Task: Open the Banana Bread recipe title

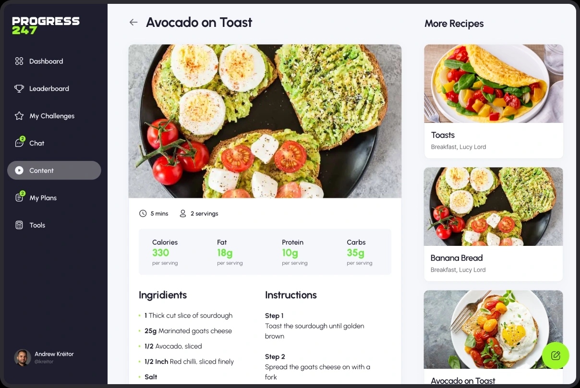Action: [x=457, y=258]
